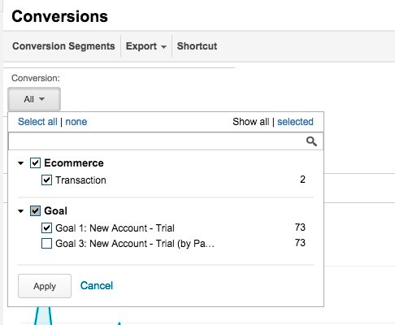The image size is (395, 325).
Task: Click the none link
Action: [76, 122]
